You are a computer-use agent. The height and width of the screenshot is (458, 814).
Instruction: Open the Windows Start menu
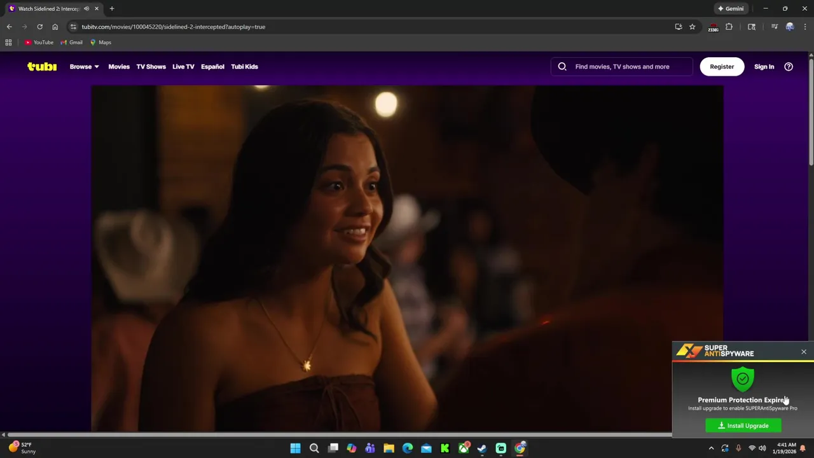295,448
